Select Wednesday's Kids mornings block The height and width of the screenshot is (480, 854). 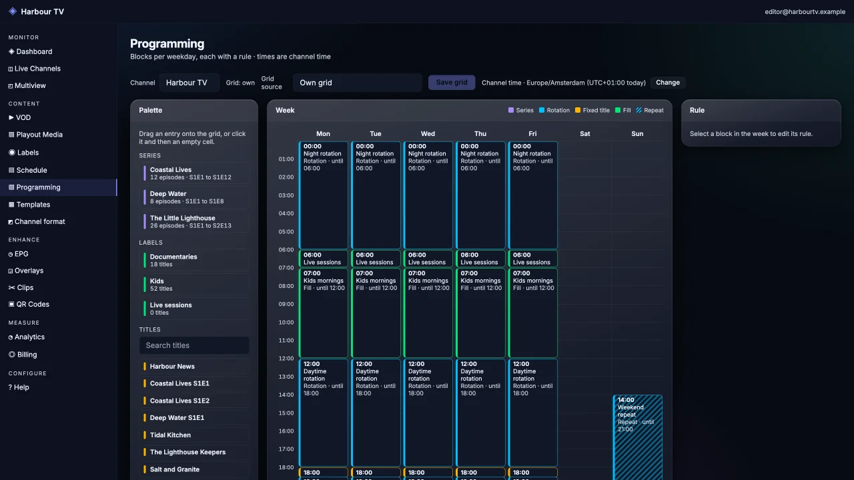[x=428, y=313]
